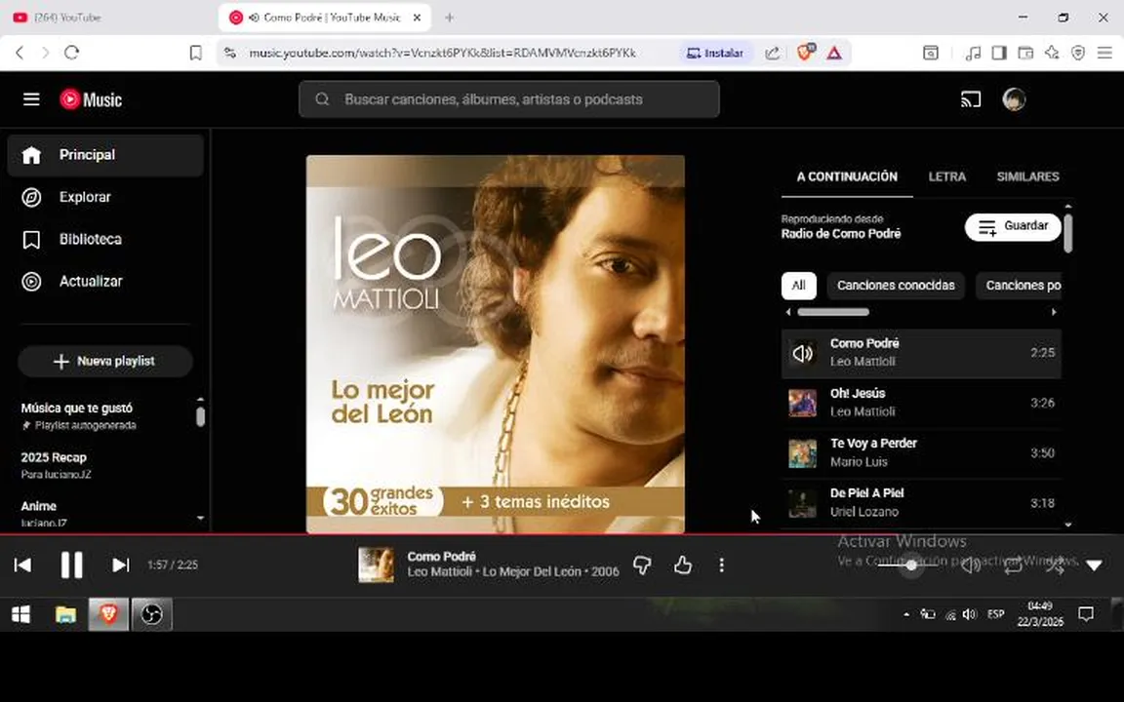Play De Piel A Piel by Uriel Lozano

click(921, 503)
